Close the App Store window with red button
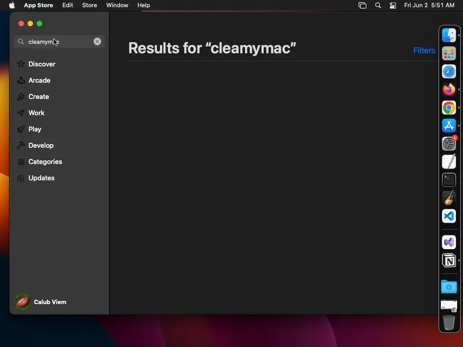Screen dimensions: 463x347 [21, 23]
